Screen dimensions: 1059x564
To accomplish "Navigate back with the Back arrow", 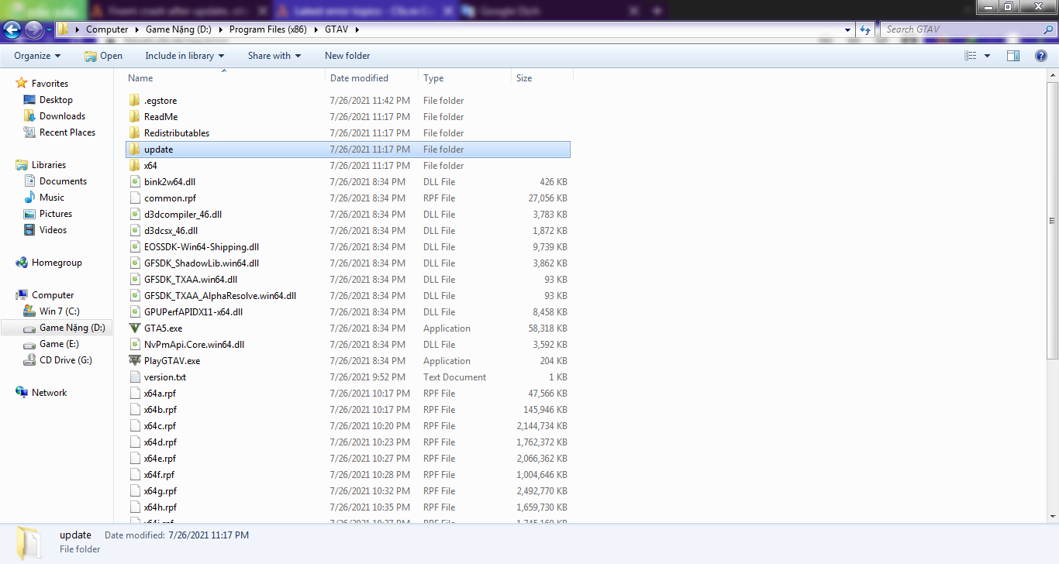I will pos(12,29).
